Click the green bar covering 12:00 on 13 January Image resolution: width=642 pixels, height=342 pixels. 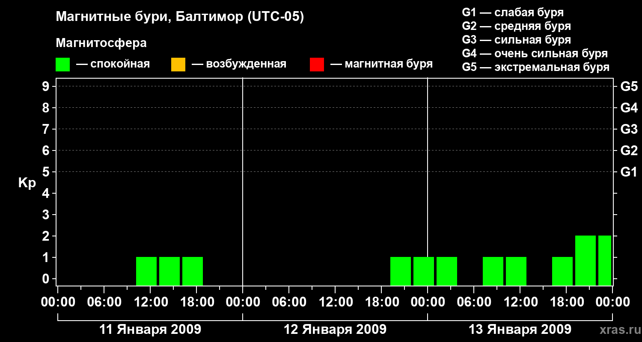click(x=516, y=271)
